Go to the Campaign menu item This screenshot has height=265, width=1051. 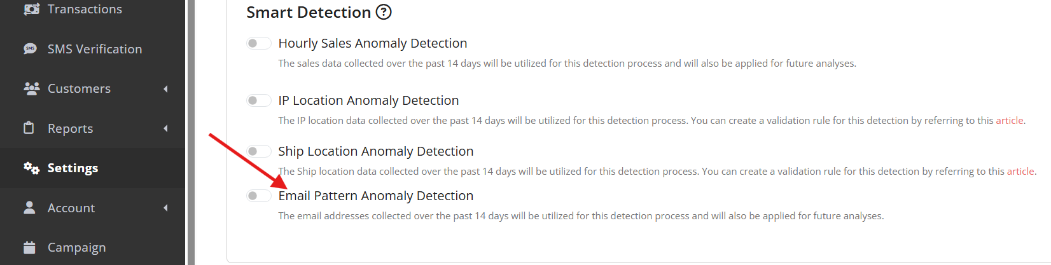coord(76,247)
